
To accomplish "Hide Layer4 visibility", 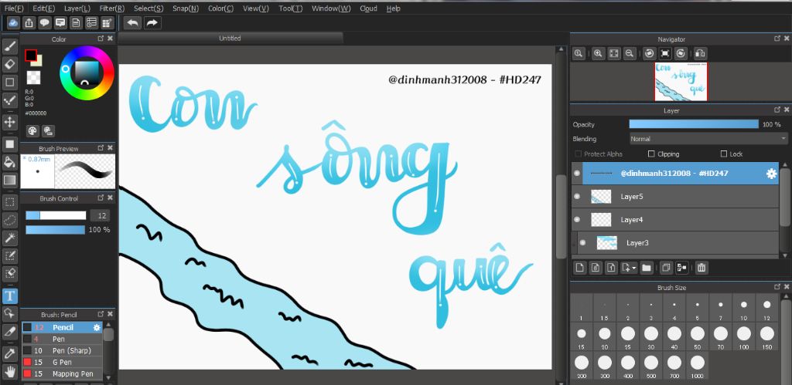I will (577, 220).
